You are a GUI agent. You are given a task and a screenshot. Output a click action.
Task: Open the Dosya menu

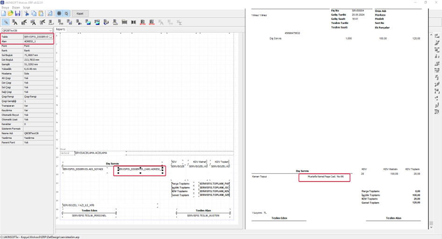pyautogui.click(x=5, y=7)
